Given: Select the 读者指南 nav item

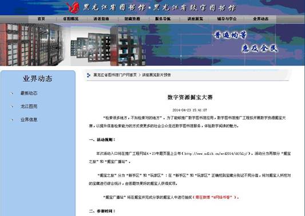Looking at the screenshot, I should (101, 19).
